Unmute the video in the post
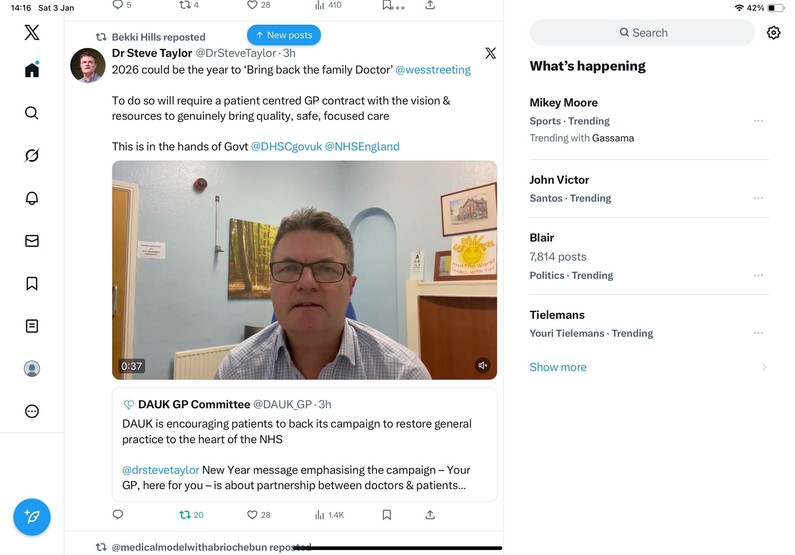 pyautogui.click(x=482, y=365)
